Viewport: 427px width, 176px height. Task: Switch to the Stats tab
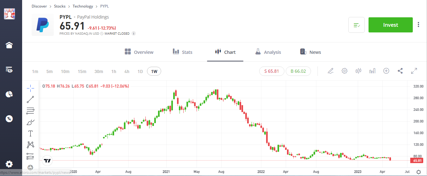click(x=182, y=52)
